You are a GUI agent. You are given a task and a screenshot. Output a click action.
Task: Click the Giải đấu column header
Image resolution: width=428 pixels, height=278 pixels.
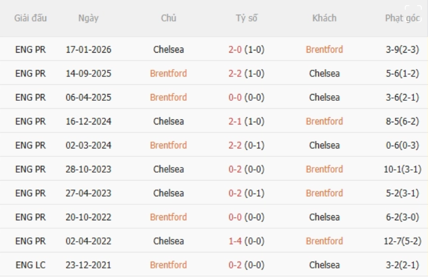pos(31,18)
